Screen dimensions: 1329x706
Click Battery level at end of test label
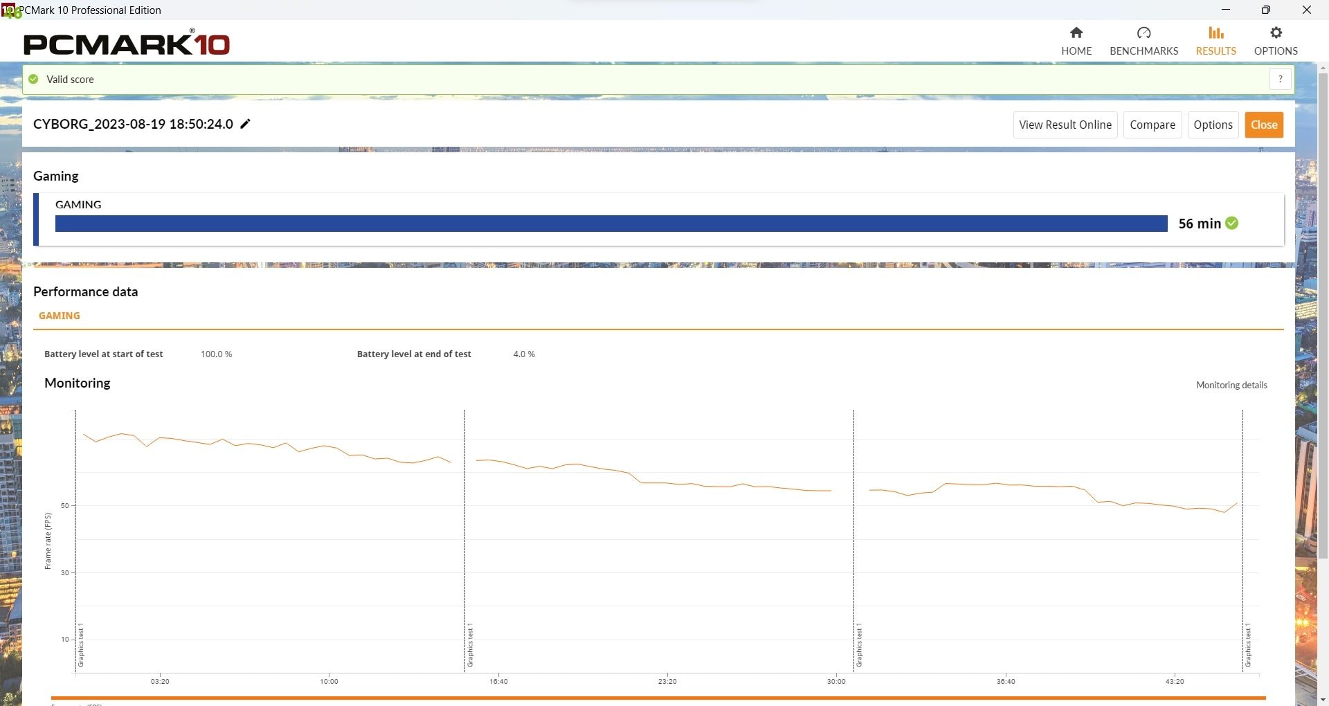(414, 354)
